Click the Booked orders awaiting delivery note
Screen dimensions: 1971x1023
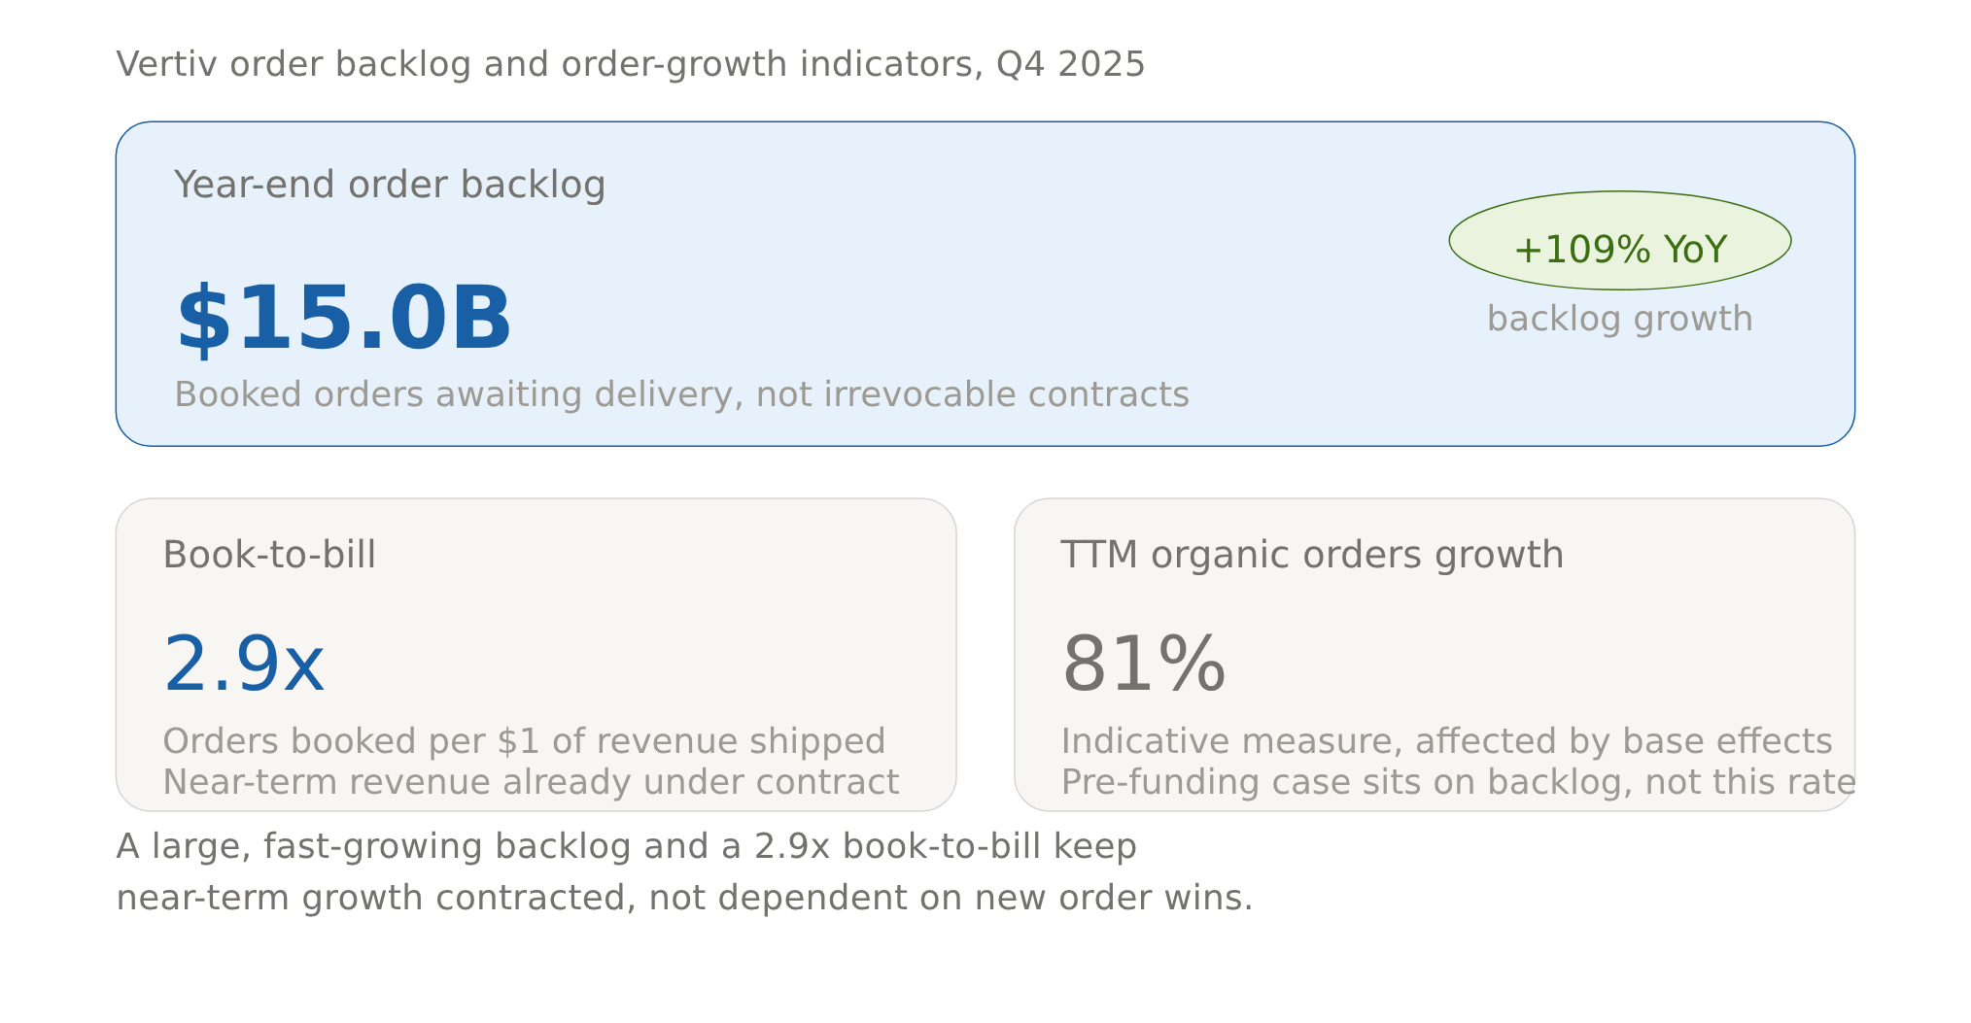(681, 394)
